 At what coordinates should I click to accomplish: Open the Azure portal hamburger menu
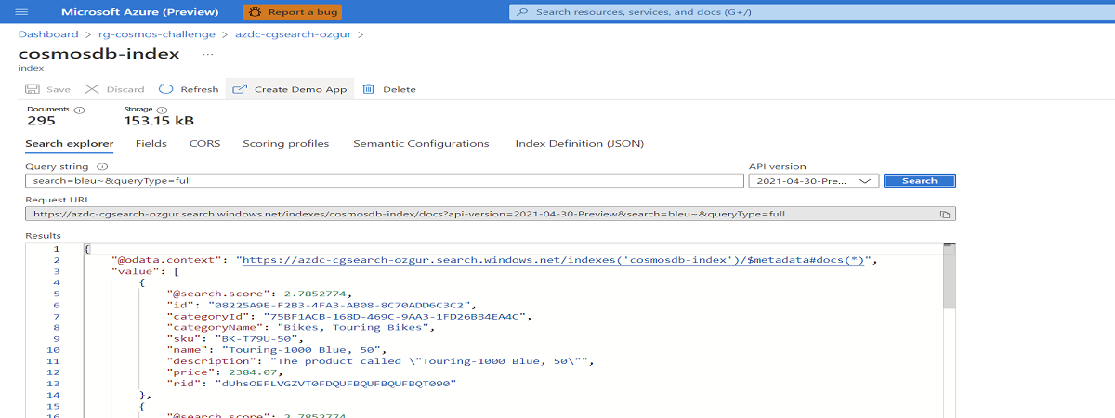22,12
